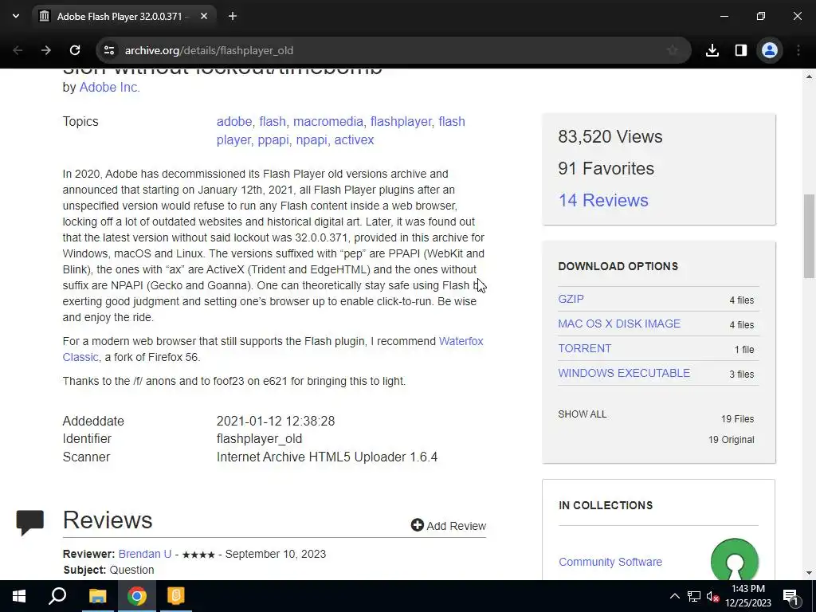
Task: Click 91 Favorites text
Action: click(606, 169)
